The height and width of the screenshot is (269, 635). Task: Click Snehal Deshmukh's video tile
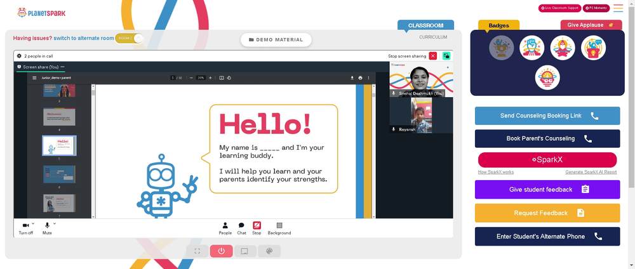[421, 79]
